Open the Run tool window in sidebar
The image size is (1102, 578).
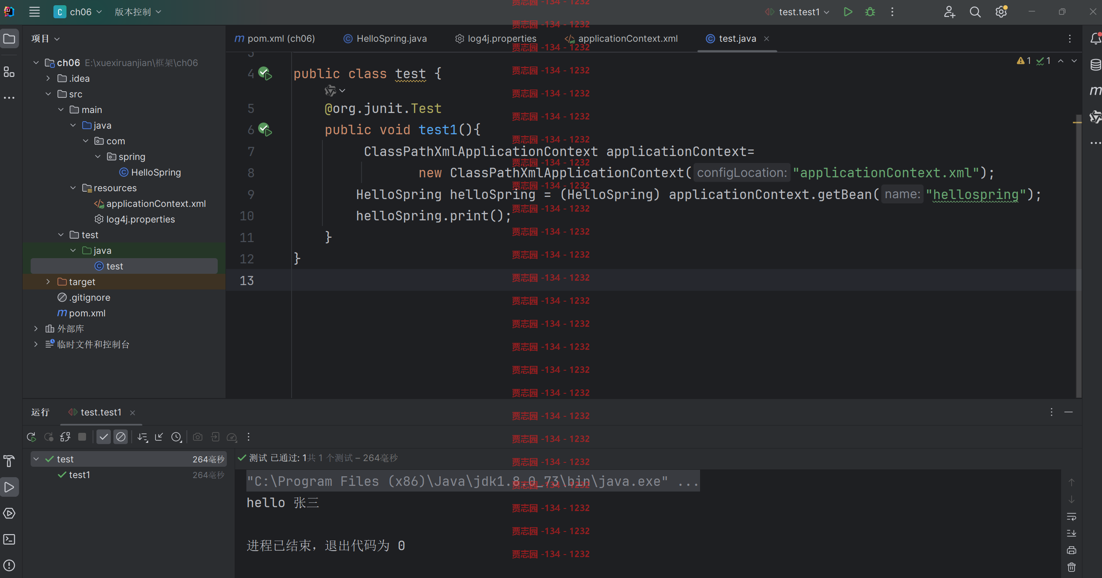pos(9,487)
